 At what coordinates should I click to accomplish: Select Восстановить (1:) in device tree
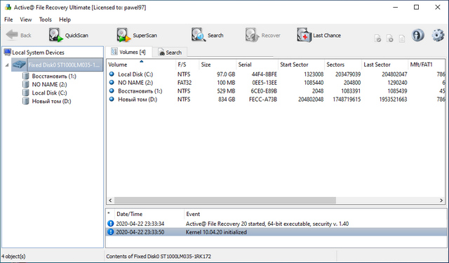(x=54, y=76)
